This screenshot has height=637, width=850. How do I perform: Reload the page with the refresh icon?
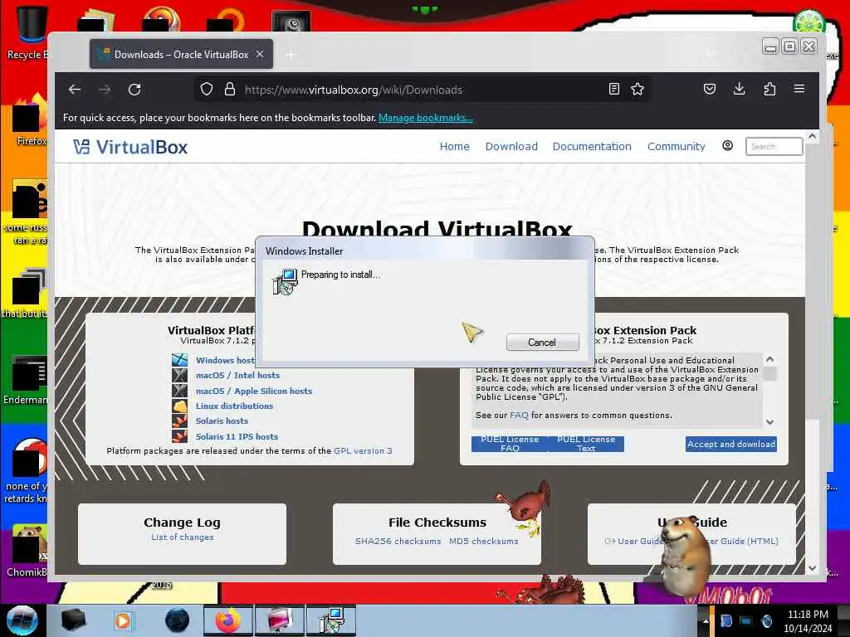pos(134,90)
